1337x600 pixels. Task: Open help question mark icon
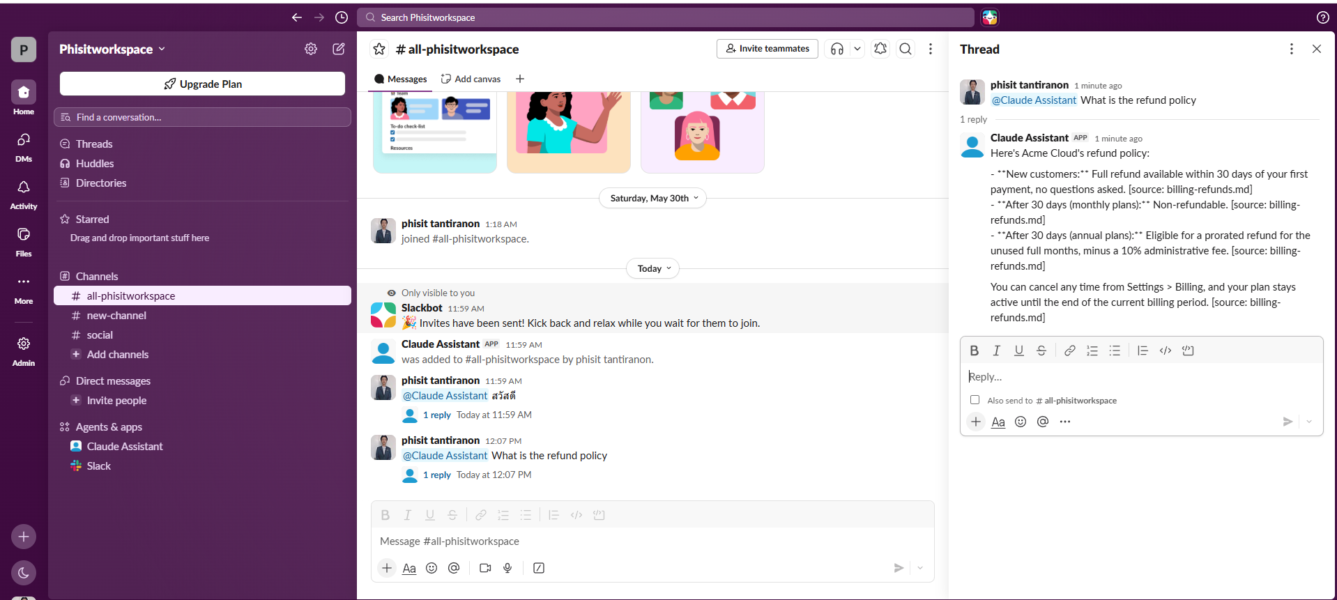pos(1322,17)
